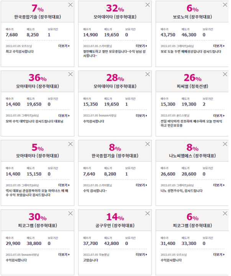Image resolution: width=231 pixels, height=276 pixels.
Task: Dismiss the 26% 피씨엘 card
Action: click(x=225, y=74)
